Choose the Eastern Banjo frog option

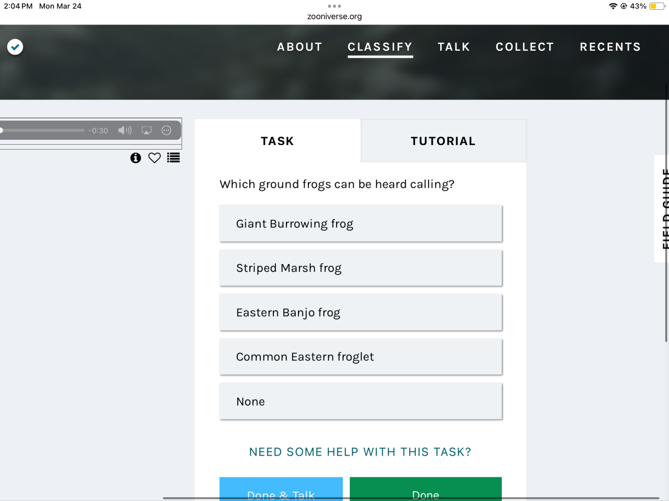[361, 313]
